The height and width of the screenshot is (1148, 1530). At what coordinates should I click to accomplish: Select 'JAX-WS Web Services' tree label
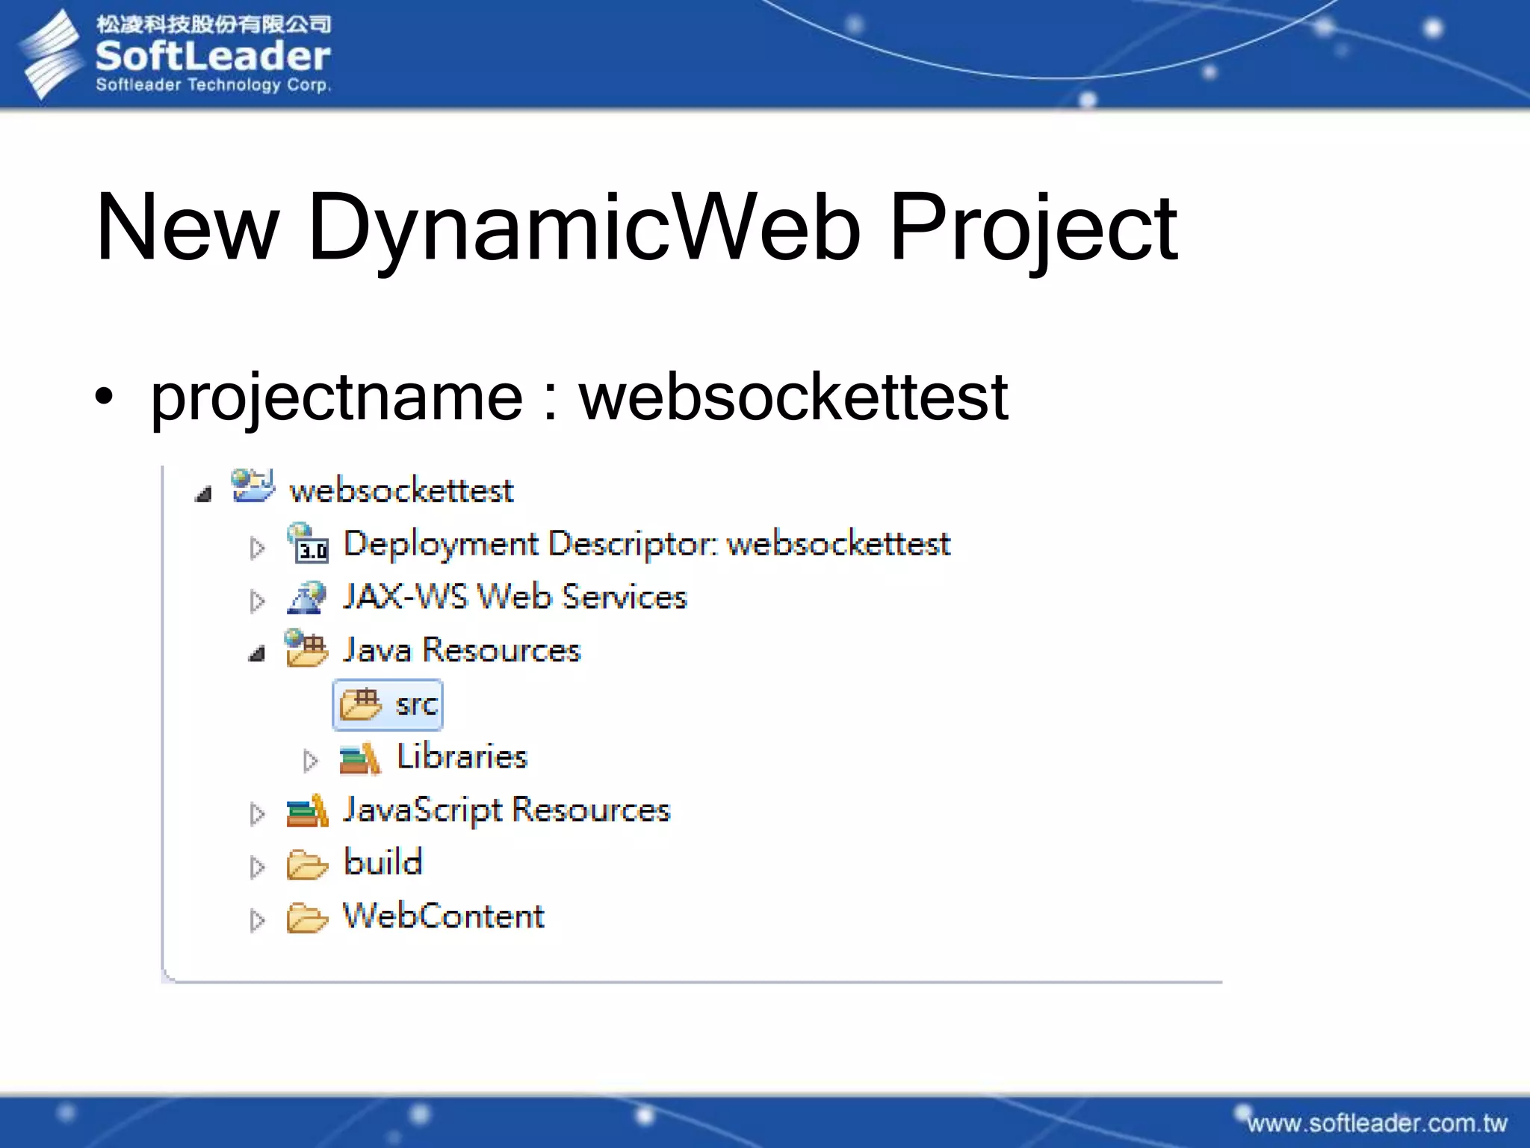(x=515, y=597)
